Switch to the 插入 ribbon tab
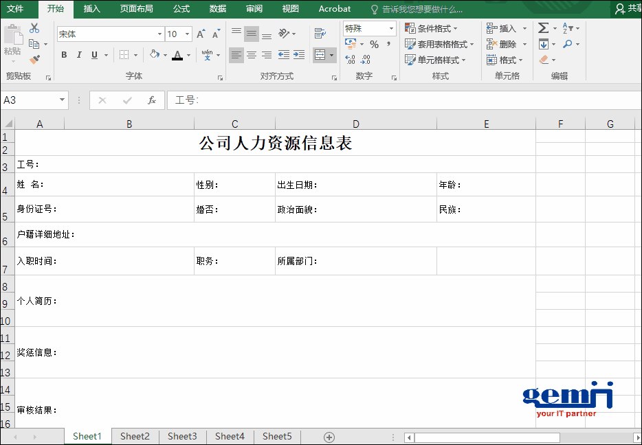This screenshot has width=642, height=445. click(x=91, y=9)
